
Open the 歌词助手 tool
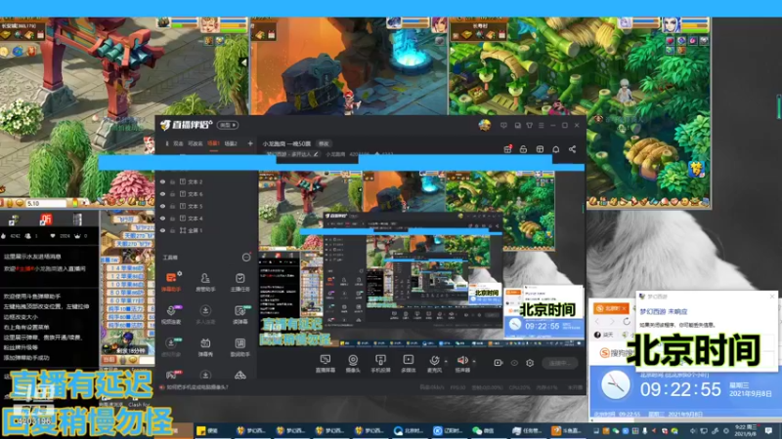239,347
